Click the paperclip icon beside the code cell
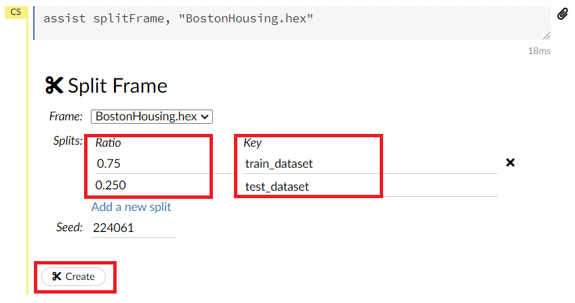Viewport: 575px width, 303px height. [x=562, y=14]
